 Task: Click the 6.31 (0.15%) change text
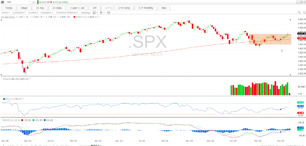coord(60,2)
